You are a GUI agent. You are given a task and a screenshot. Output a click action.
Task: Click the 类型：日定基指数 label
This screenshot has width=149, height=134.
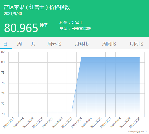[x=75, y=29]
